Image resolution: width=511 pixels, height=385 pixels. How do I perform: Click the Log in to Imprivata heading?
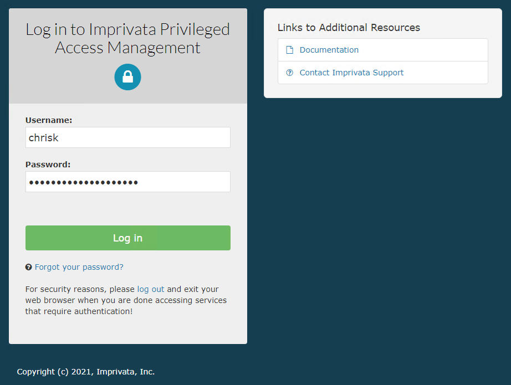point(127,38)
